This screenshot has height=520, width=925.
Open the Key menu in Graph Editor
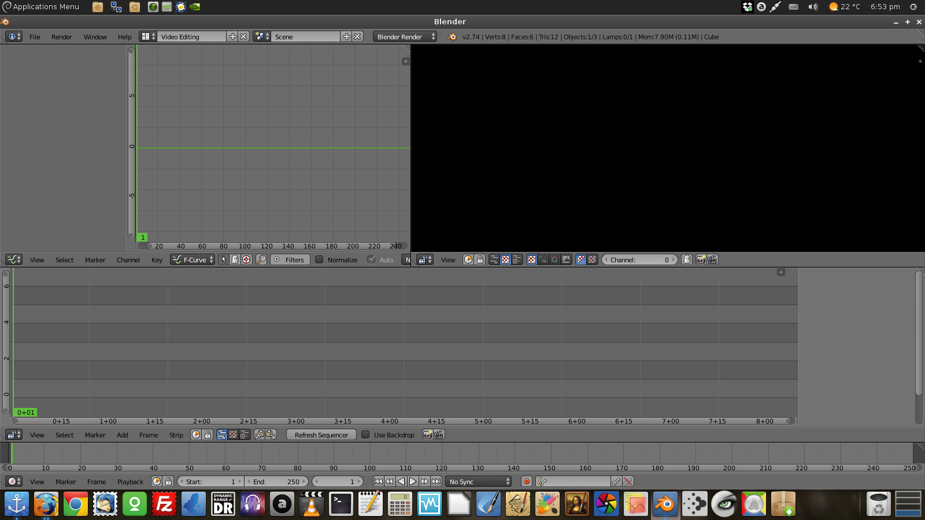pyautogui.click(x=157, y=259)
